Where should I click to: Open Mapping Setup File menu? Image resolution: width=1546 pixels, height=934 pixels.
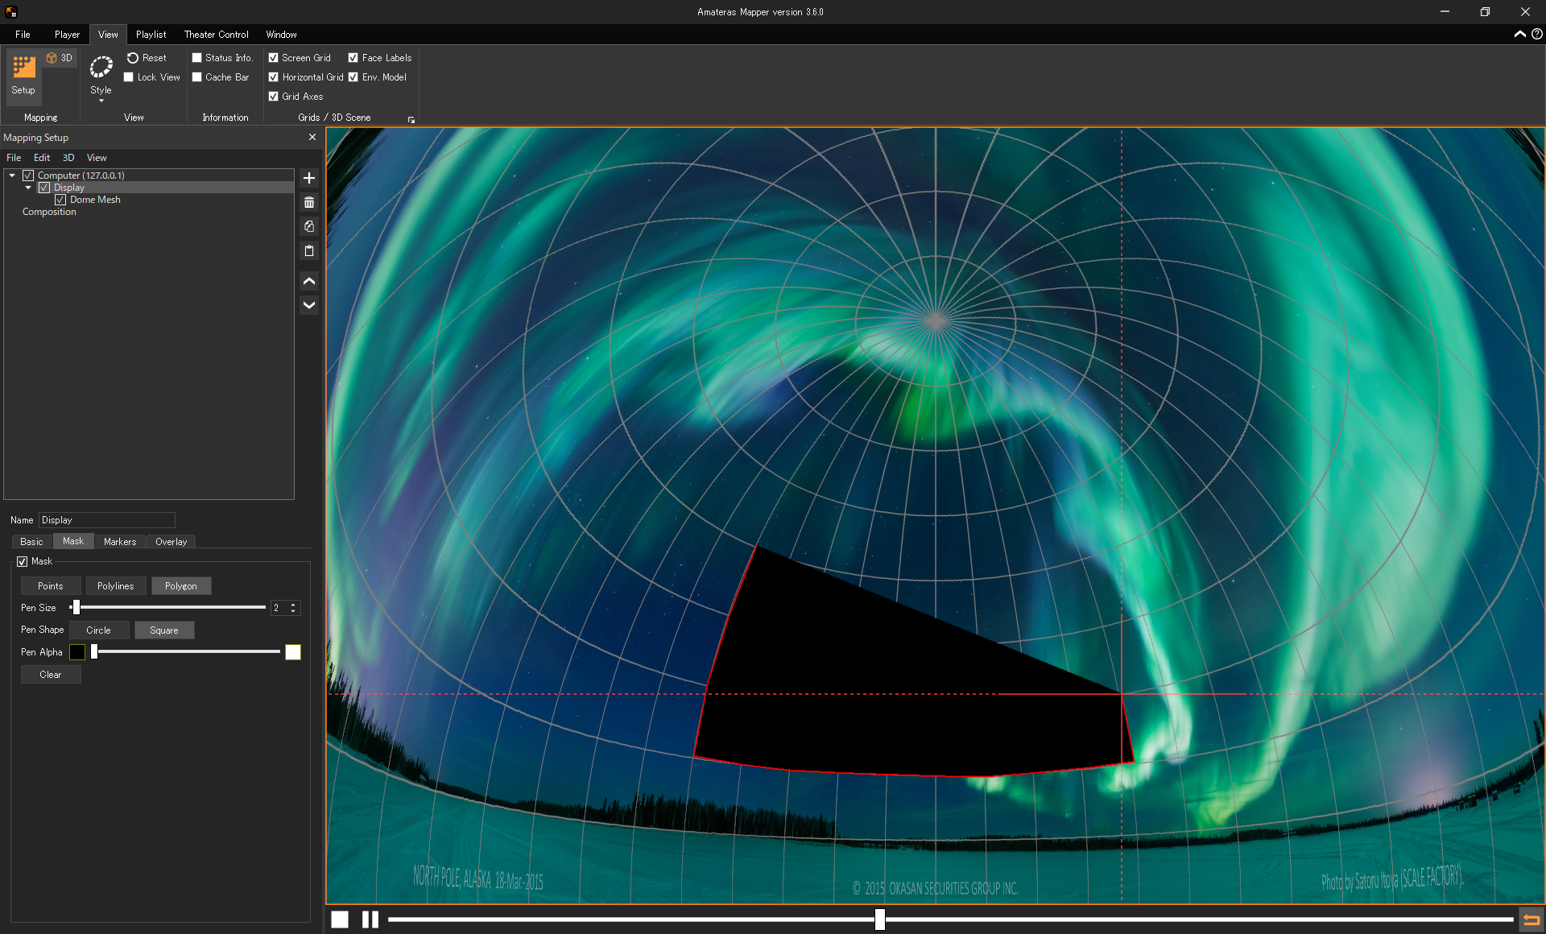(14, 158)
